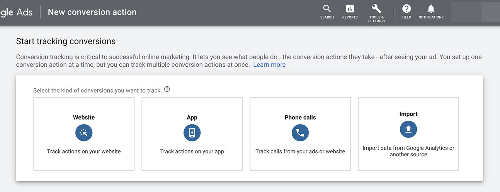Click the App phone download icon
The width and height of the screenshot is (500, 192).
192,133
